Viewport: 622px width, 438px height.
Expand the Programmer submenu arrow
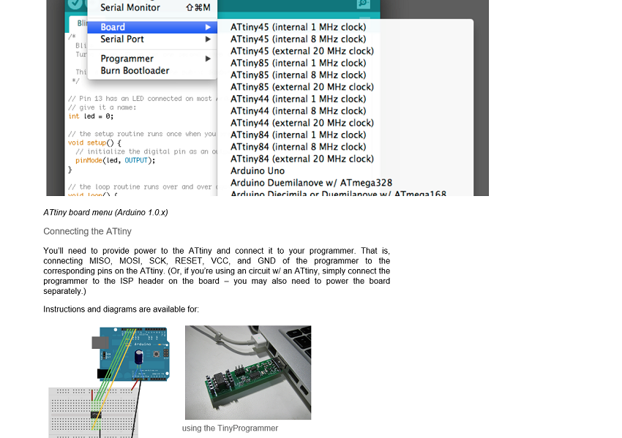208,58
